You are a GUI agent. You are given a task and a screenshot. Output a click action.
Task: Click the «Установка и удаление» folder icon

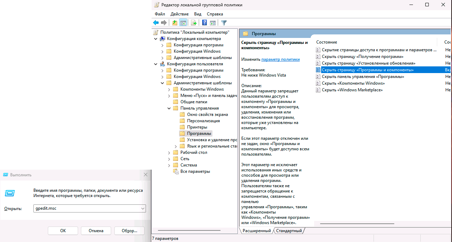182,140
